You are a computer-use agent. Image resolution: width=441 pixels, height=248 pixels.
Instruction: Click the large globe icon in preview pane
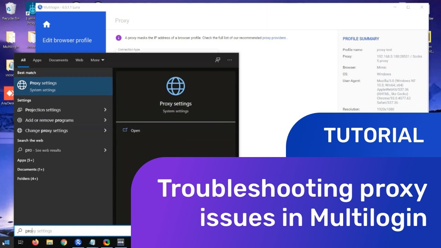[x=176, y=86]
